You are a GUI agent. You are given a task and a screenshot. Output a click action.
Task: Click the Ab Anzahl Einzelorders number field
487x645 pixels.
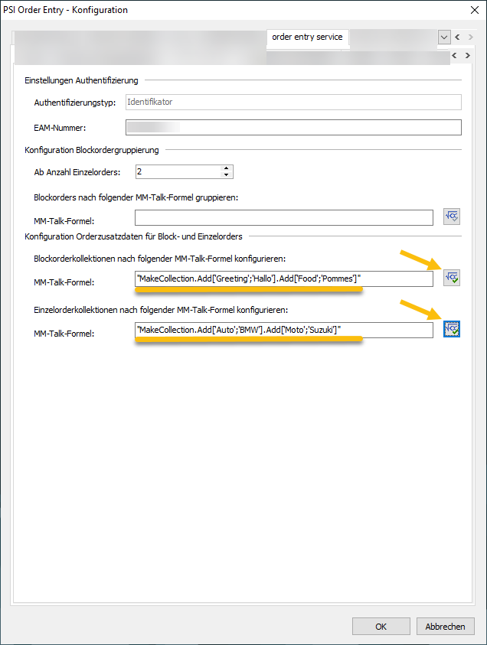click(x=178, y=172)
